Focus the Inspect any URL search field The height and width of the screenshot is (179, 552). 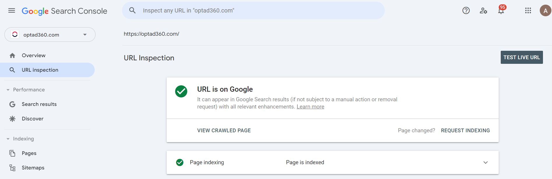pos(253,10)
